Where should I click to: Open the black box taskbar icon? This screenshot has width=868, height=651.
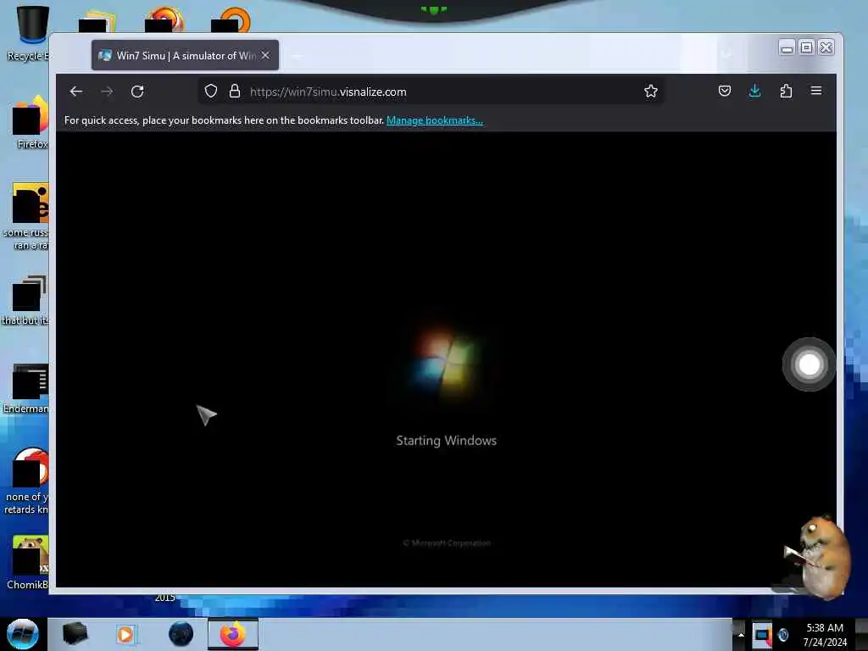[x=75, y=634]
